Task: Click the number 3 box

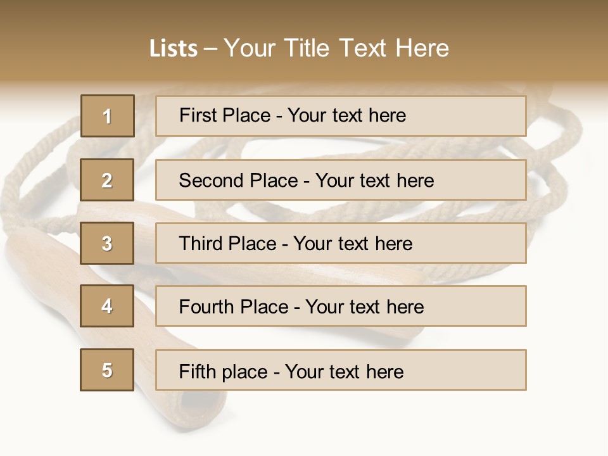Action: pyautogui.click(x=107, y=243)
